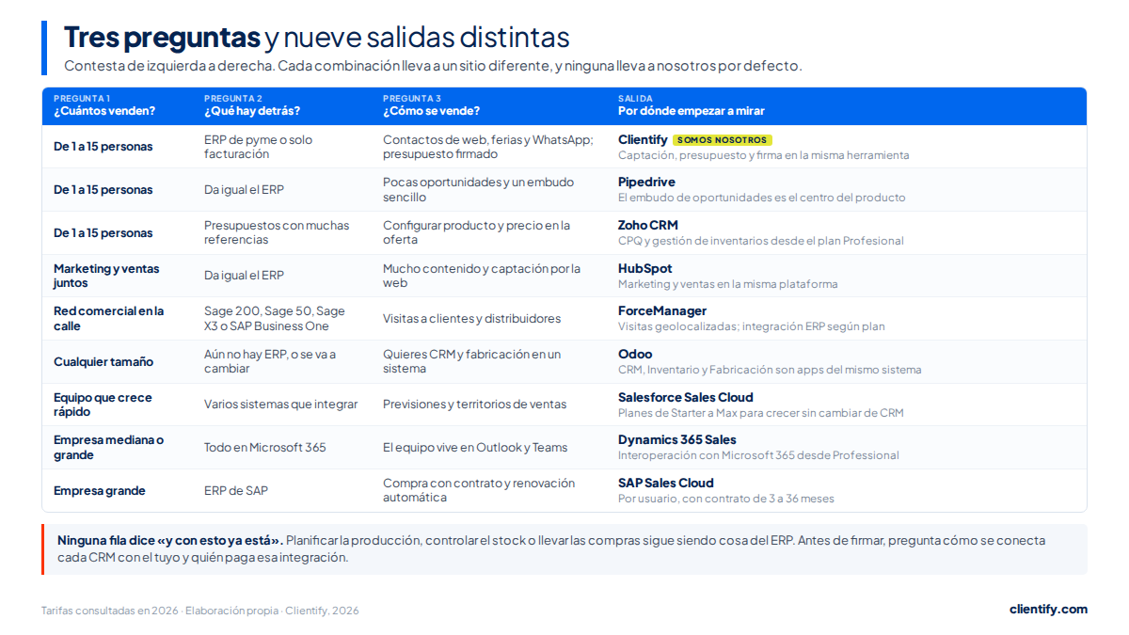Click 'El embudo de oportunidades es el centro' description
Image resolution: width=1129 pixels, height=635 pixels.
pyautogui.click(x=762, y=198)
